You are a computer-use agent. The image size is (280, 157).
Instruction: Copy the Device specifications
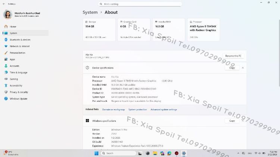click(232, 68)
